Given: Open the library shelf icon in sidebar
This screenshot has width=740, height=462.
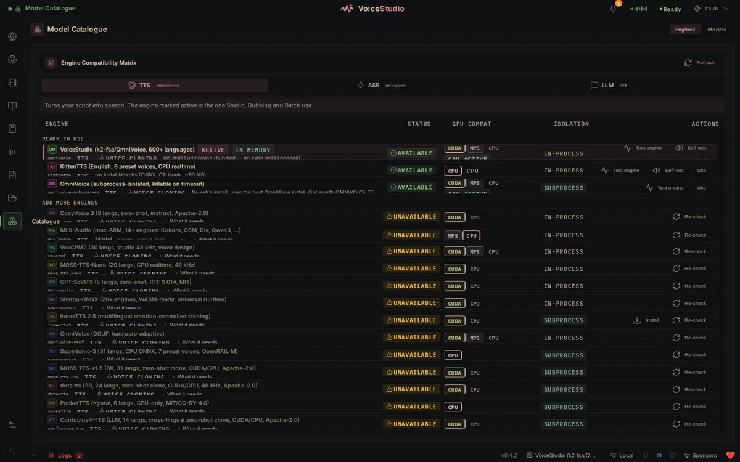Looking at the screenshot, I should pyautogui.click(x=12, y=152).
